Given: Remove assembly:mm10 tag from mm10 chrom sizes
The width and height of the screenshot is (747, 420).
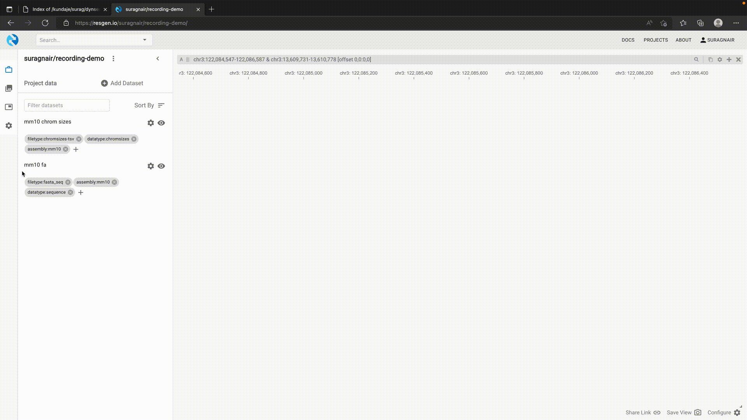Looking at the screenshot, I should tap(65, 149).
